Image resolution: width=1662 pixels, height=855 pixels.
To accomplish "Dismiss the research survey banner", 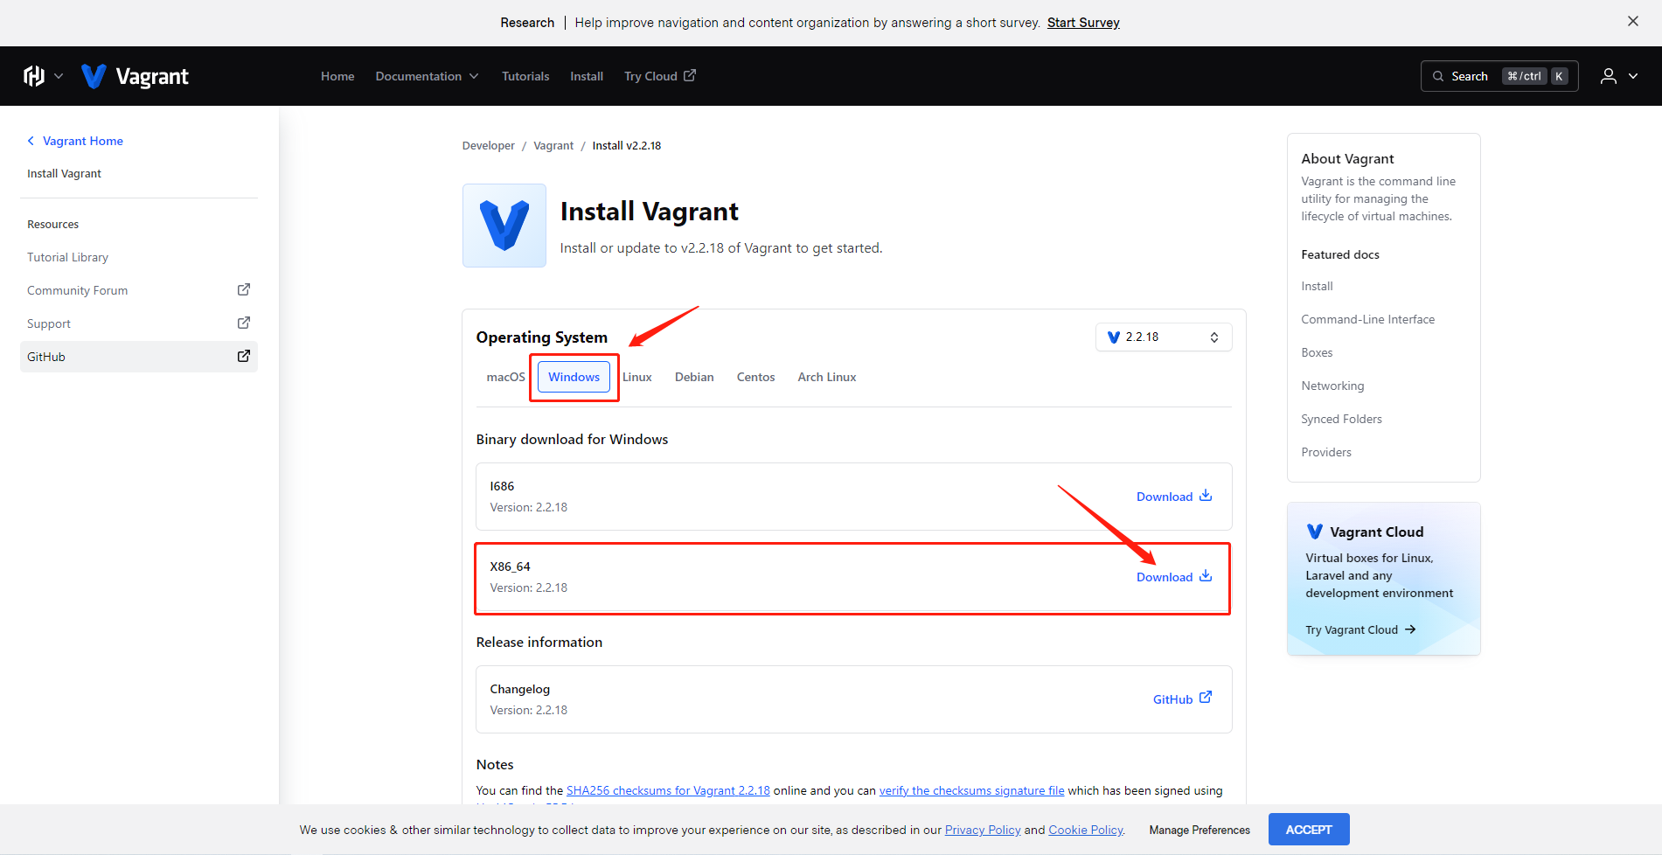I will tap(1632, 22).
